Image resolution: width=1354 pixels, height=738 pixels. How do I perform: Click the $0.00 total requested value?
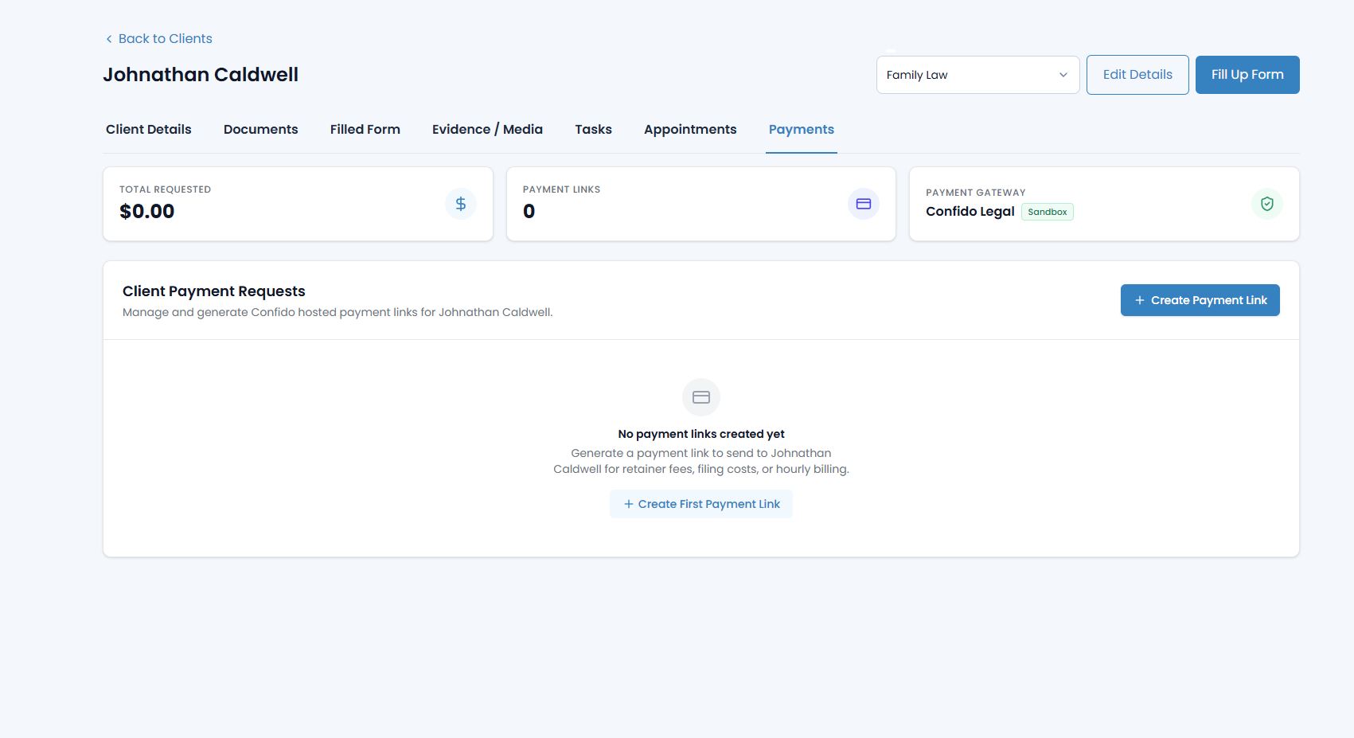click(147, 212)
